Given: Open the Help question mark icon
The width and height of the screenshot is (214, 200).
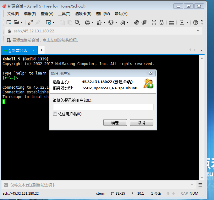Looking at the screenshot, I should 195,22.
